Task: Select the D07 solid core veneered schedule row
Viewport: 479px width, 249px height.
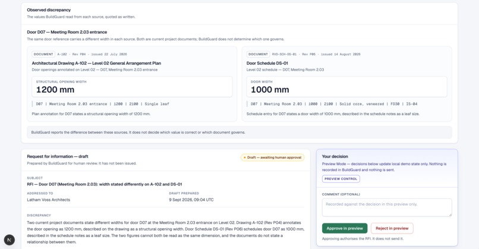Action: (x=334, y=104)
